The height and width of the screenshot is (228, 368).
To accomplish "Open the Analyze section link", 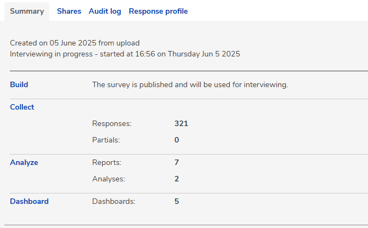I will click(x=24, y=163).
